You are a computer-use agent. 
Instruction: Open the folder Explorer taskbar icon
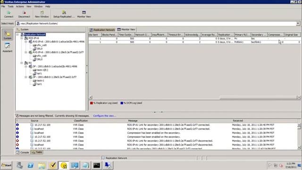pyautogui.click(x=42, y=165)
